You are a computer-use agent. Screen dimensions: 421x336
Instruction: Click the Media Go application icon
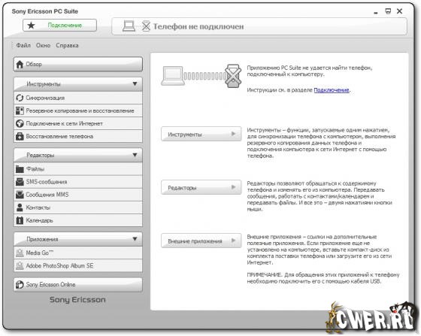(20, 253)
